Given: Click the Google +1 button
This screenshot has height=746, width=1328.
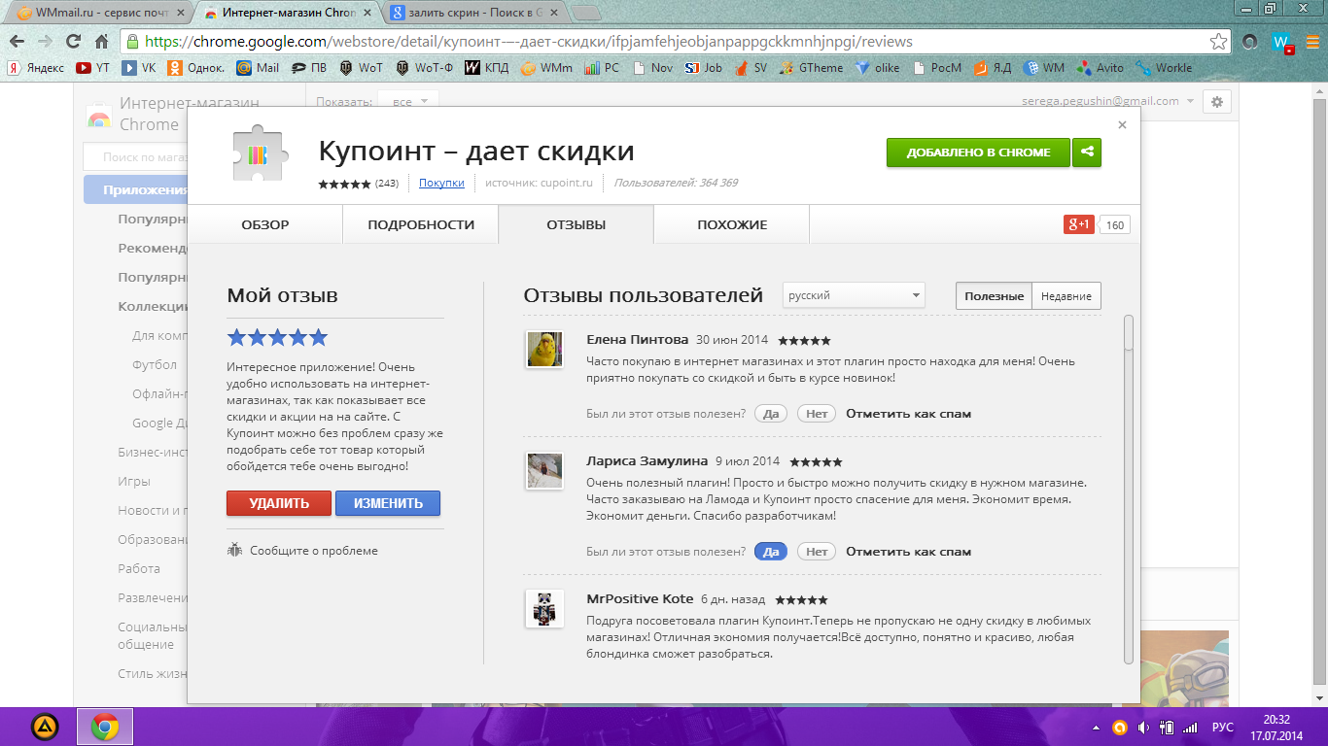Looking at the screenshot, I should pos(1079,224).
